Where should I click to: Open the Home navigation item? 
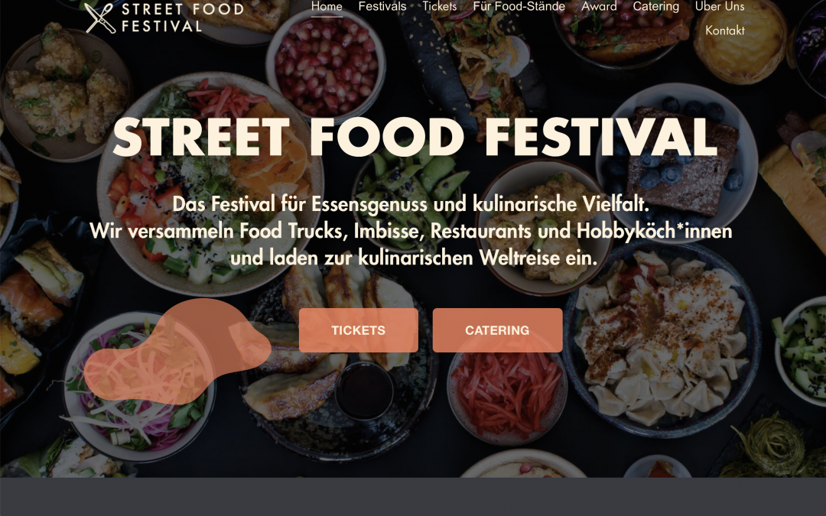(327, 6)
